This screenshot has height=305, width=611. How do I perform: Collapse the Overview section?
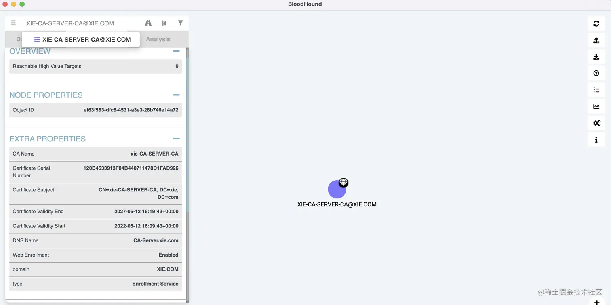[x=176, y=51]
